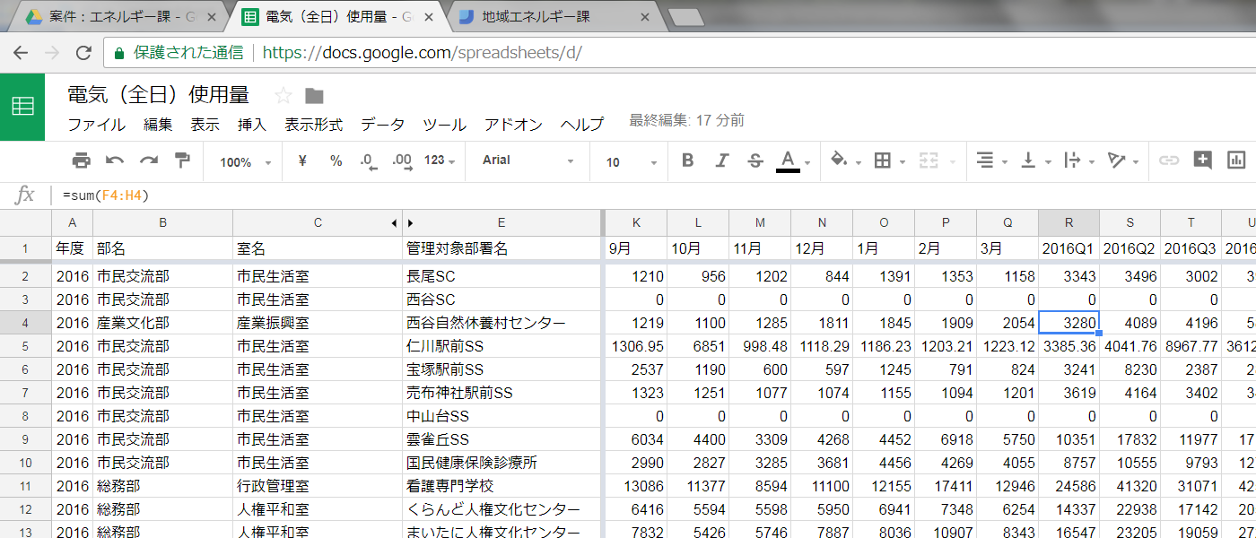Select the 管理対象部署名 header cell
1256x538 pixels.
501,248
